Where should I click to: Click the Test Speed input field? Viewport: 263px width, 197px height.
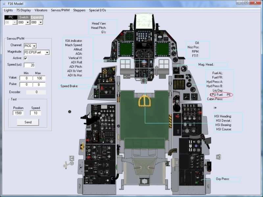point(36,113)
